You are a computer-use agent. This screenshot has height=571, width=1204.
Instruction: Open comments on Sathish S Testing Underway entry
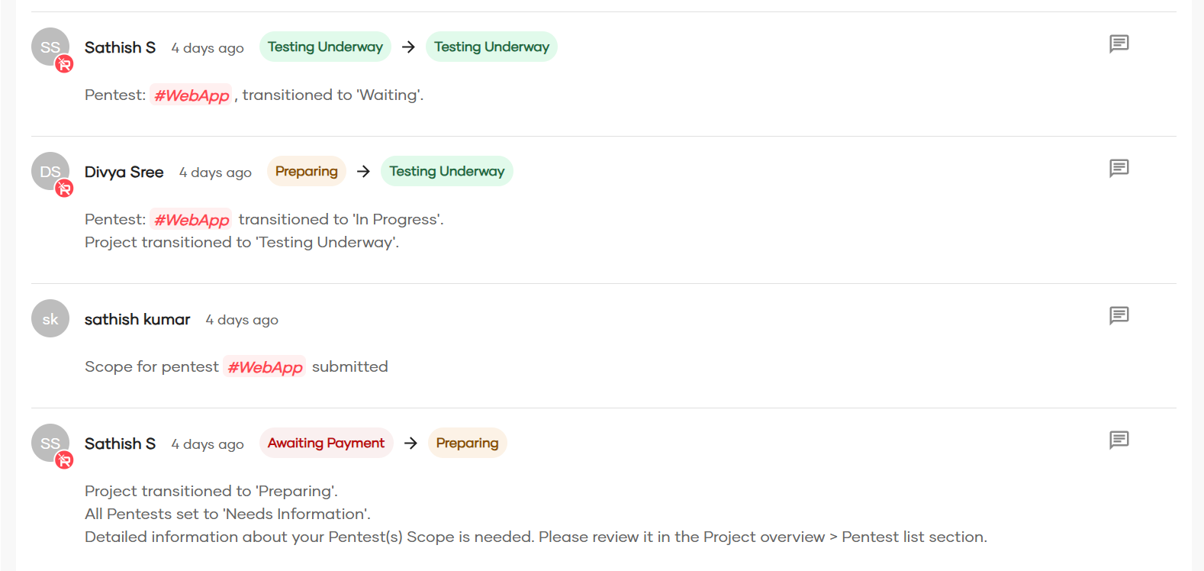tap(1119, 44)
